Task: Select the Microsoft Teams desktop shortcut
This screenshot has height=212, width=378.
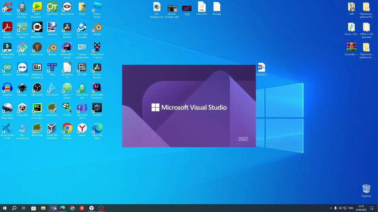Action: click(82, 112)
